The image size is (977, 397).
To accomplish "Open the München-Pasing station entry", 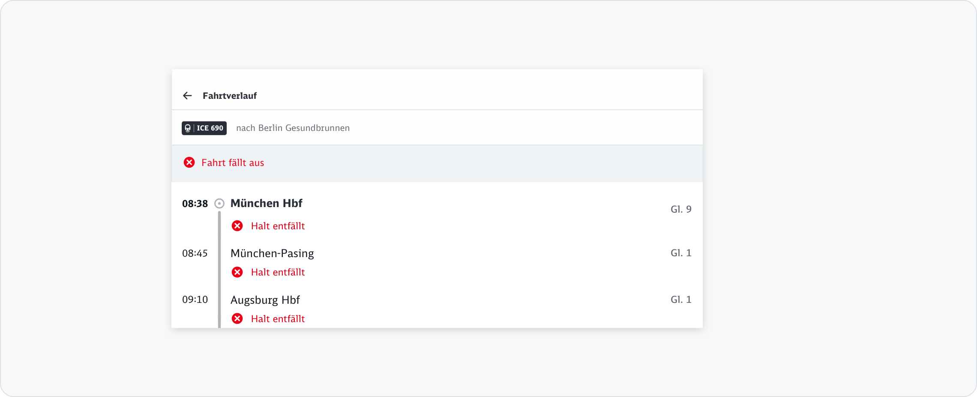I will 272,253.
